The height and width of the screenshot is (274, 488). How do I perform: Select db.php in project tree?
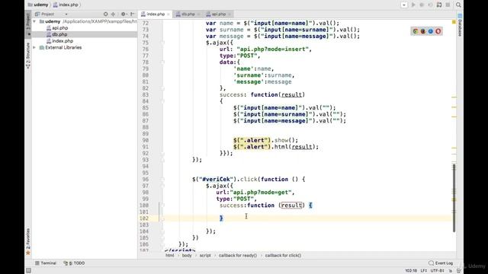[59, 34]
